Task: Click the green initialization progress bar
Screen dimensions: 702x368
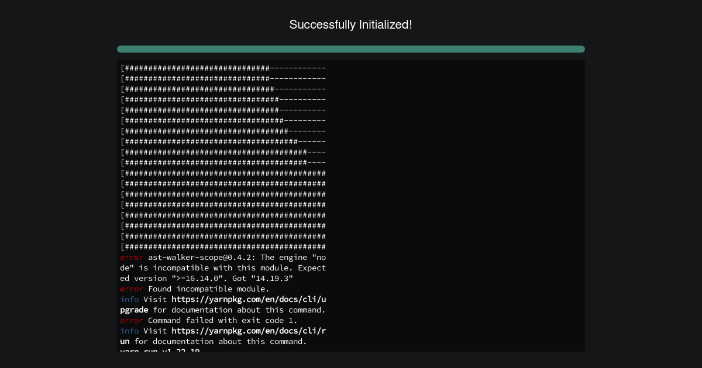Action: (351, 49)
